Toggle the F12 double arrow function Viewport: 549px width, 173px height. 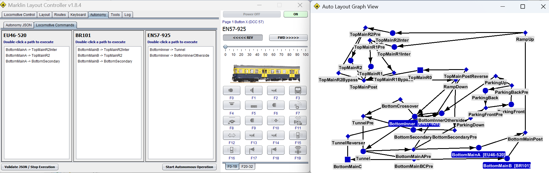coord(231,135)
